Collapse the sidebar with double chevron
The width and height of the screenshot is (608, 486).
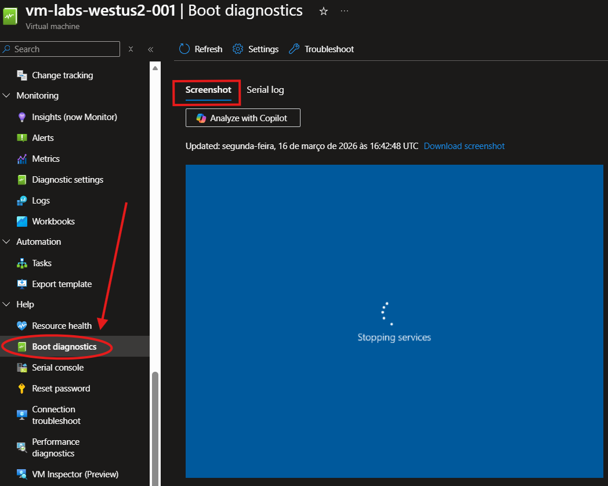150,49
